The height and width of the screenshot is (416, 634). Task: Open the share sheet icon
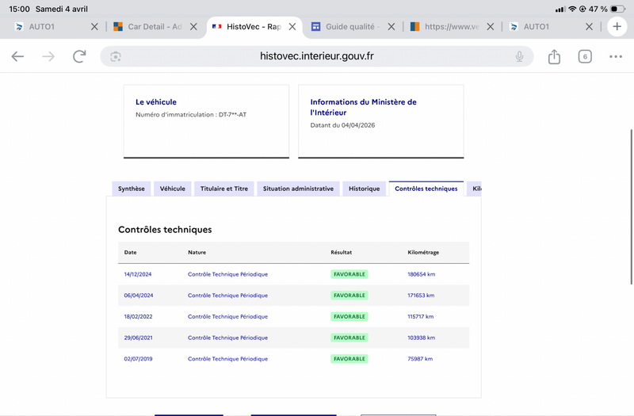click(x=554, y=56)
